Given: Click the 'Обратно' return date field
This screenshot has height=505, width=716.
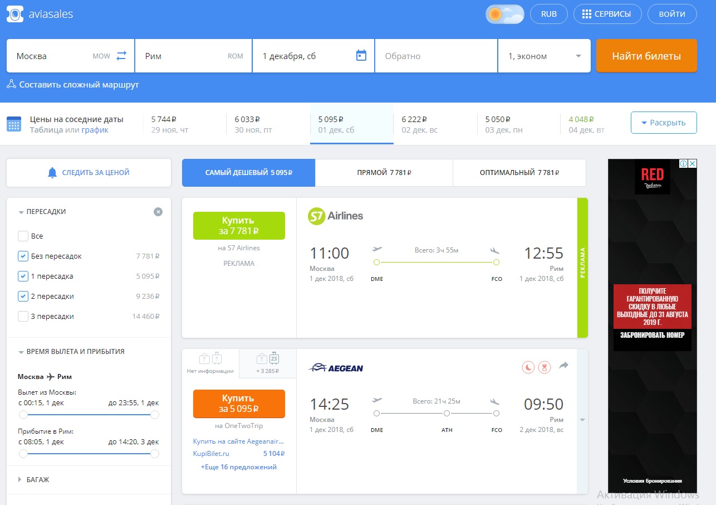Looking at the screenshot, I should click(x=436, y=56).
